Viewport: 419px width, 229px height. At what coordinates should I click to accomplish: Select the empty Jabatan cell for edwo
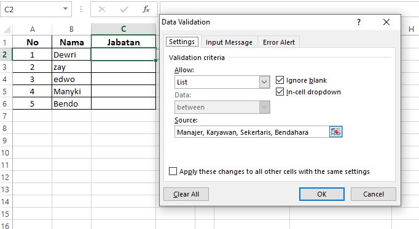tap(123, 79)
